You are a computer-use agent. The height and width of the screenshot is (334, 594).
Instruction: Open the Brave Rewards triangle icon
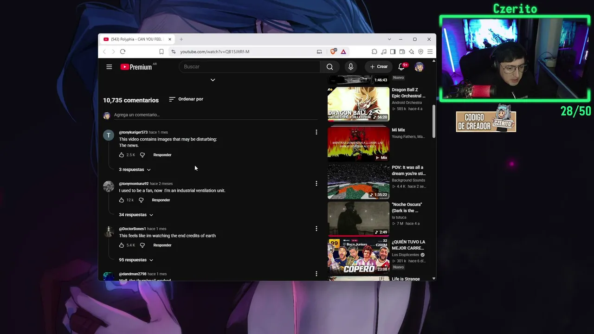pyautogui.click(x=343, y=51)
